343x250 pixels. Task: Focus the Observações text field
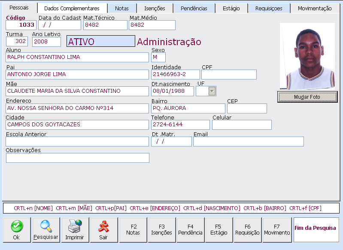point(78,158)
